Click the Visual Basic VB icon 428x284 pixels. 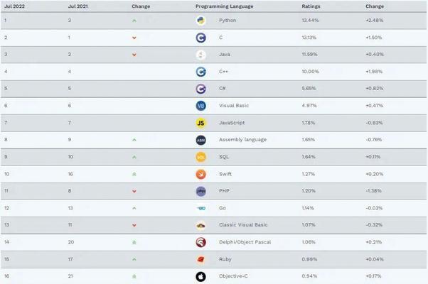coord(200,105)
